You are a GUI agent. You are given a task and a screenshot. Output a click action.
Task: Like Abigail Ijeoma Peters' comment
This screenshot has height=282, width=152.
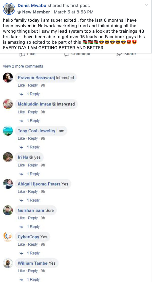pos(21,192)
